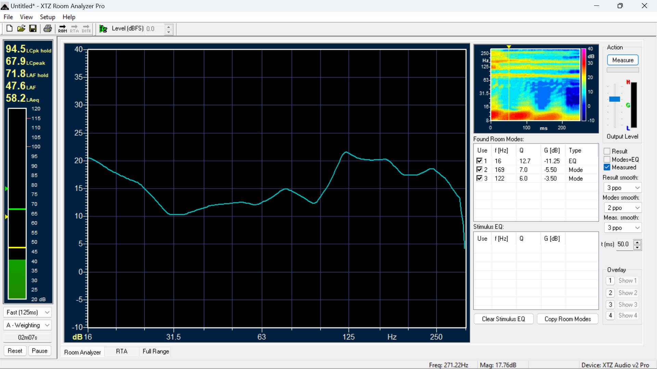Click the New document toolbar icon
Screen dimensions: 657x369
(x=9, y=29)
